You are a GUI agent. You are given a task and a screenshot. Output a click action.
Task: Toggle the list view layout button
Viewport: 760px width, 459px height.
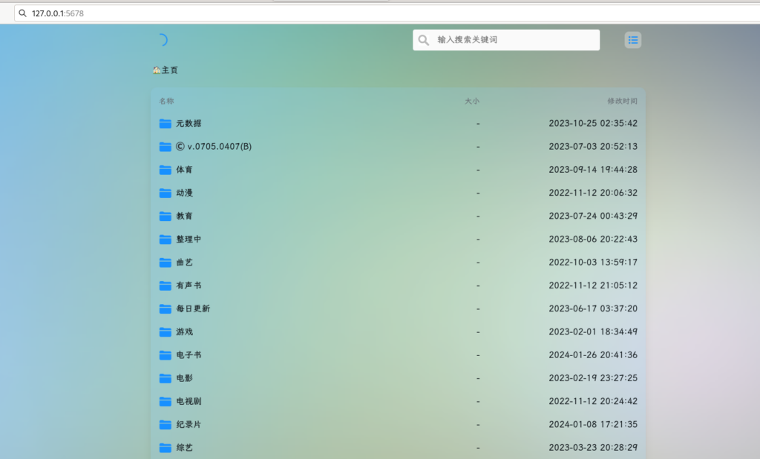632,40
